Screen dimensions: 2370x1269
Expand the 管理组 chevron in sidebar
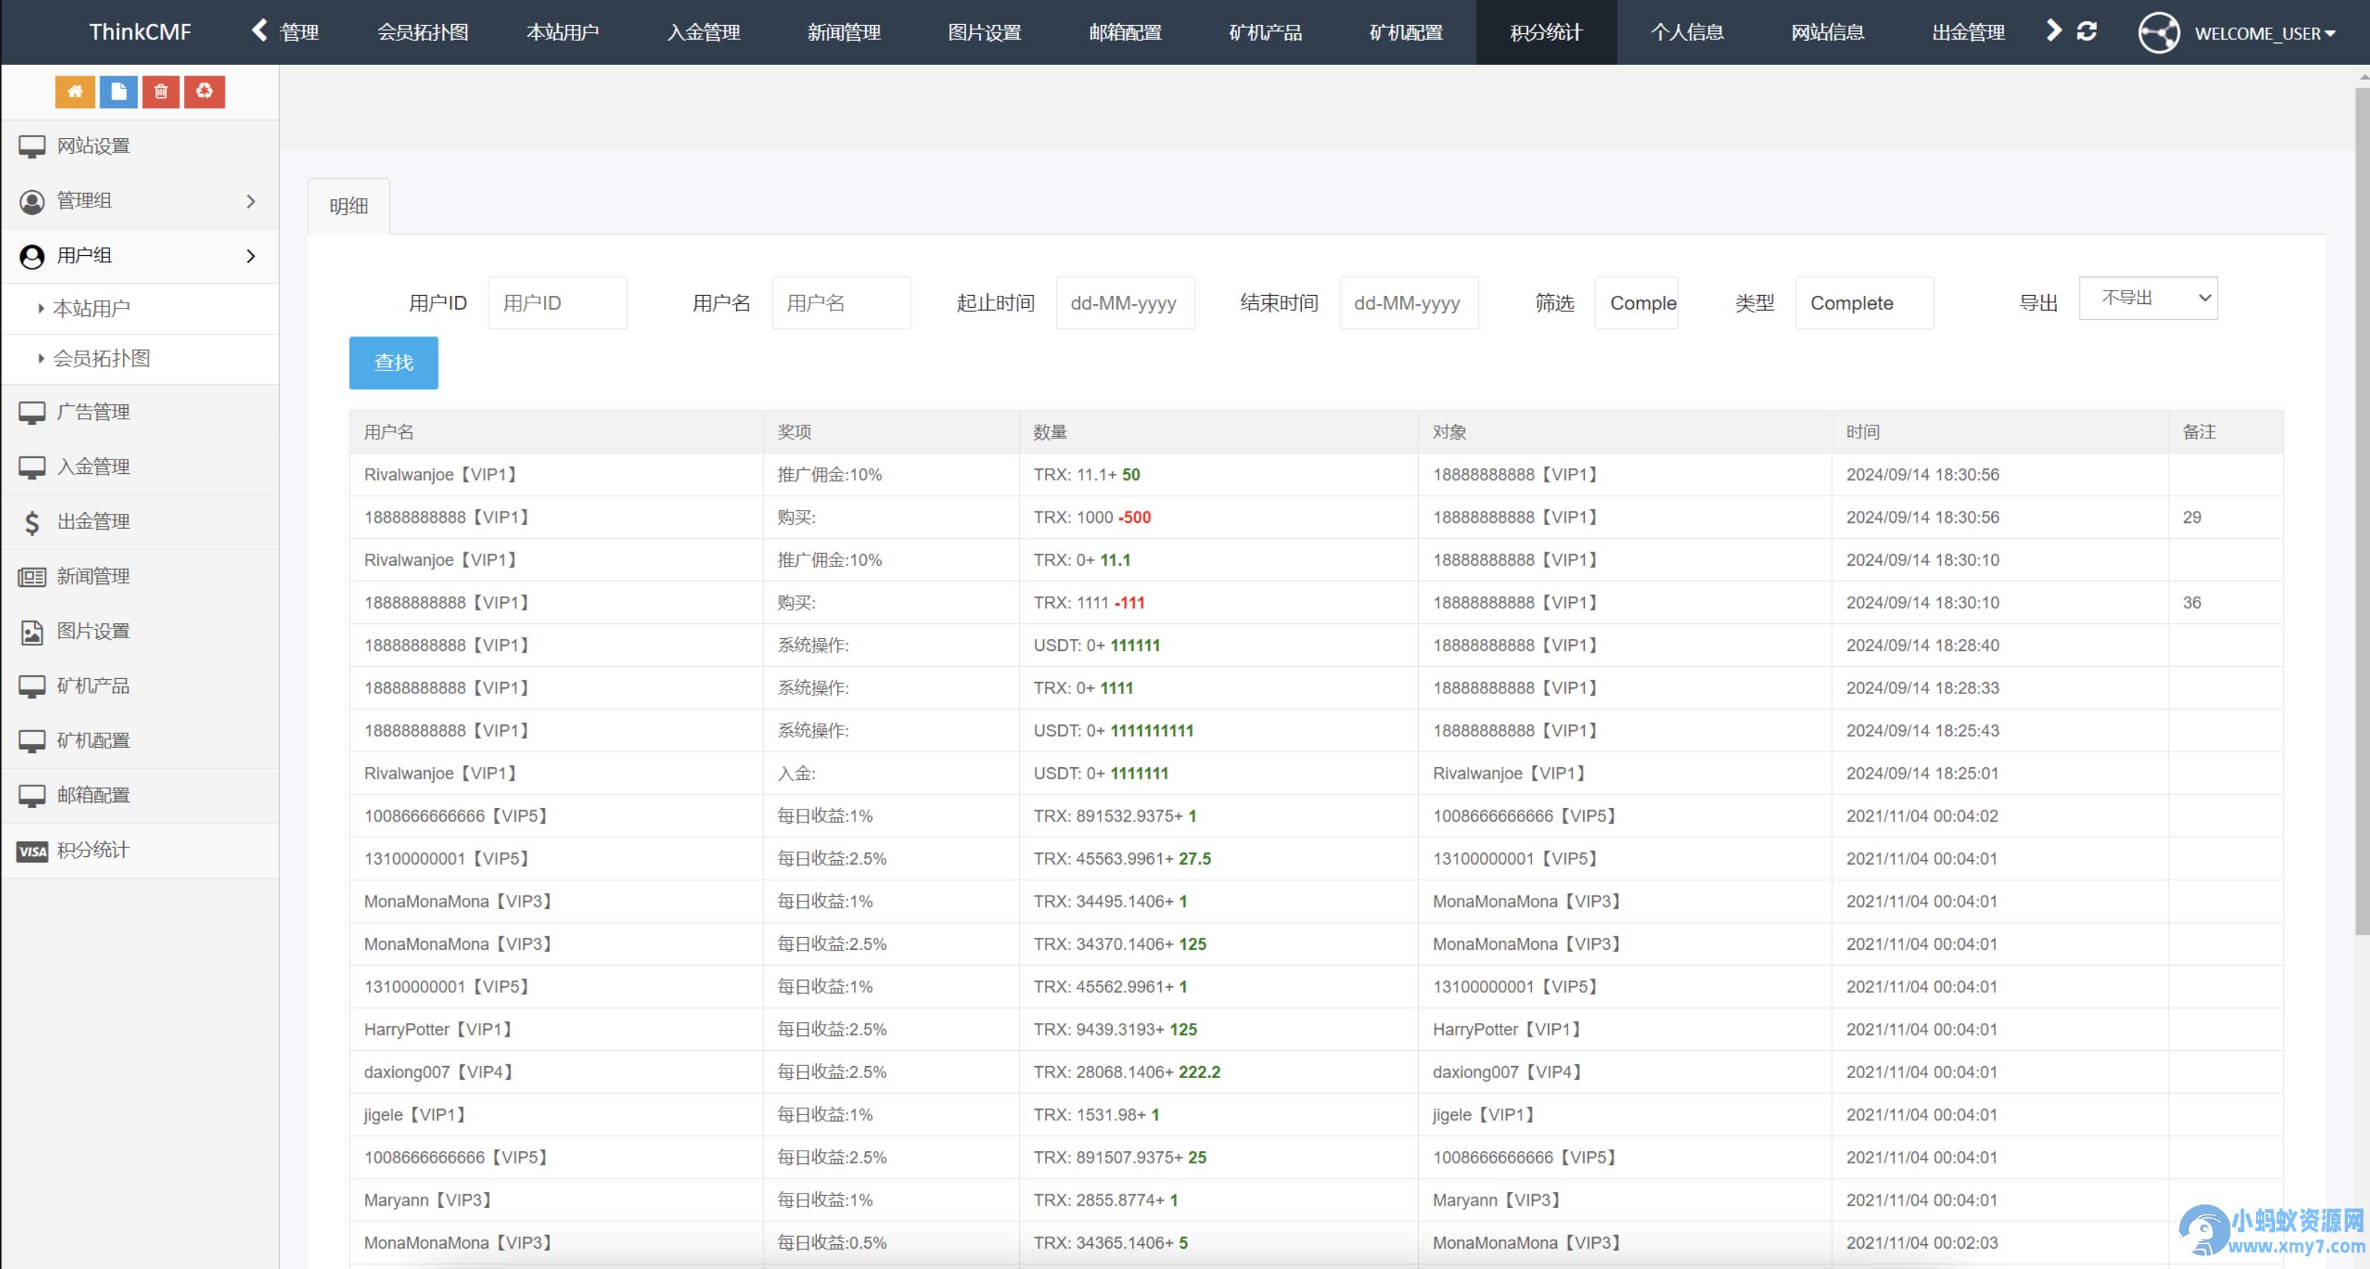[251, 201]
